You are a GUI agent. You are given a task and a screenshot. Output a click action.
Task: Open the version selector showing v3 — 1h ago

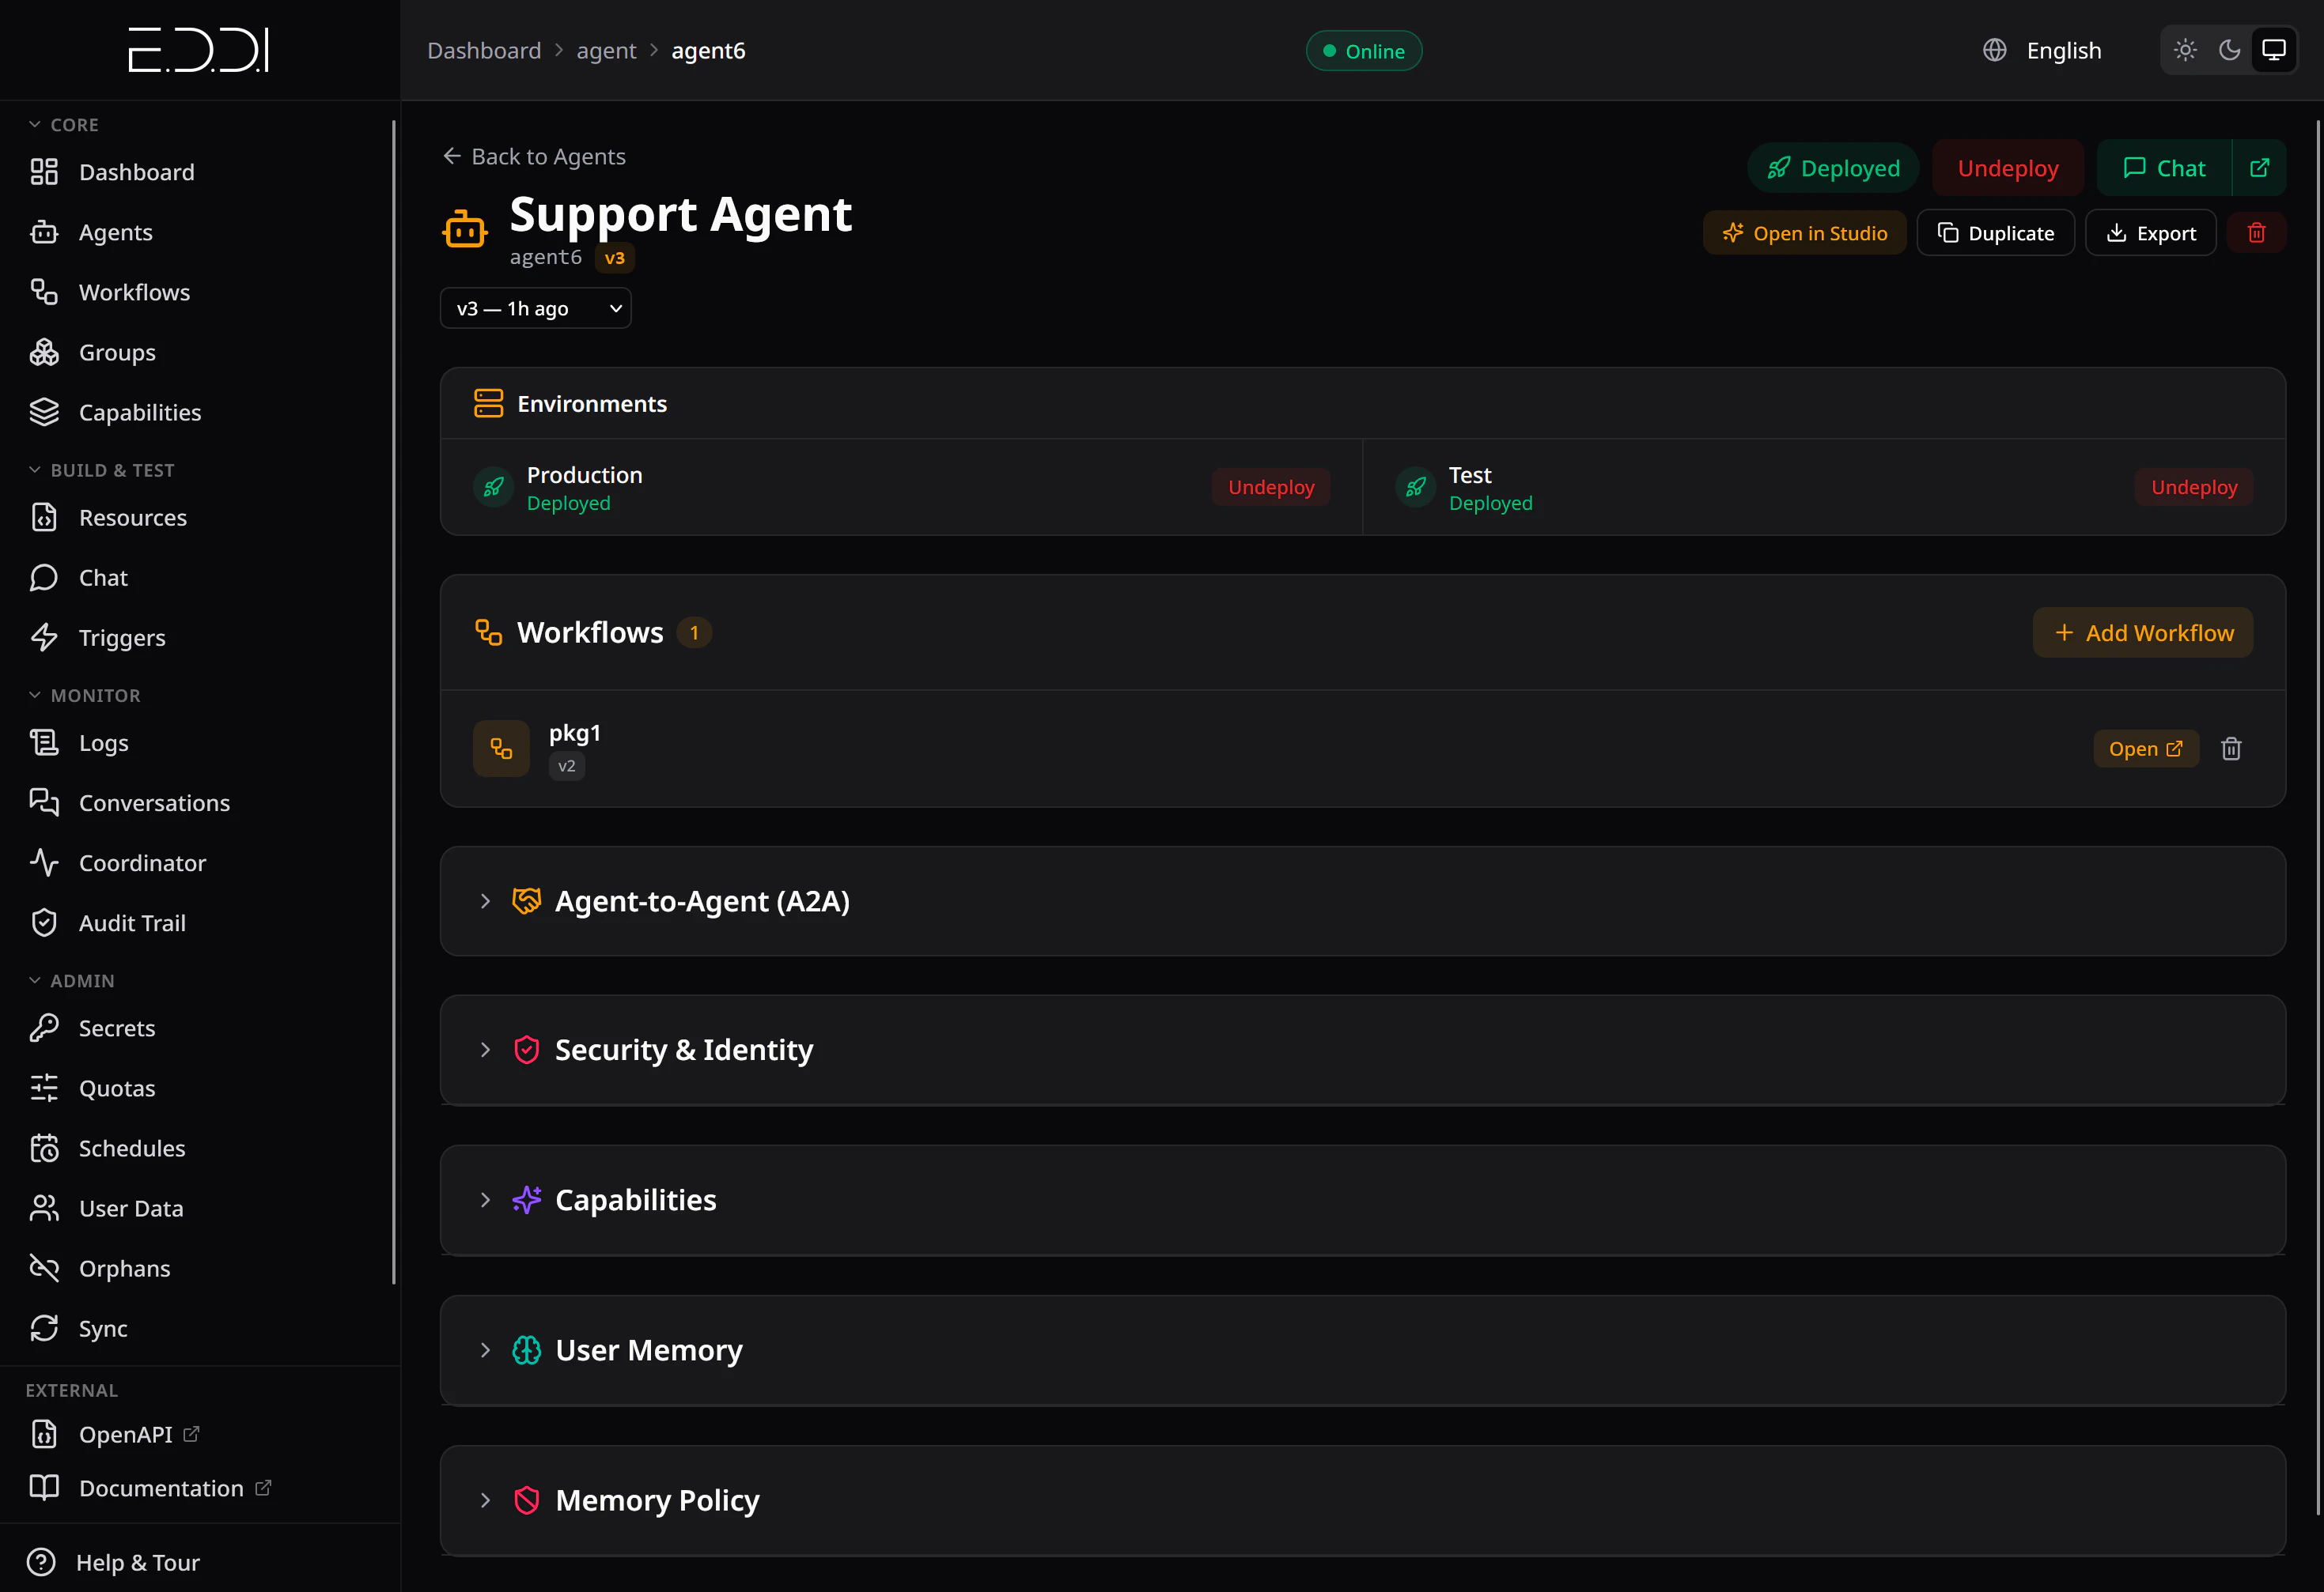click(535, 307)
